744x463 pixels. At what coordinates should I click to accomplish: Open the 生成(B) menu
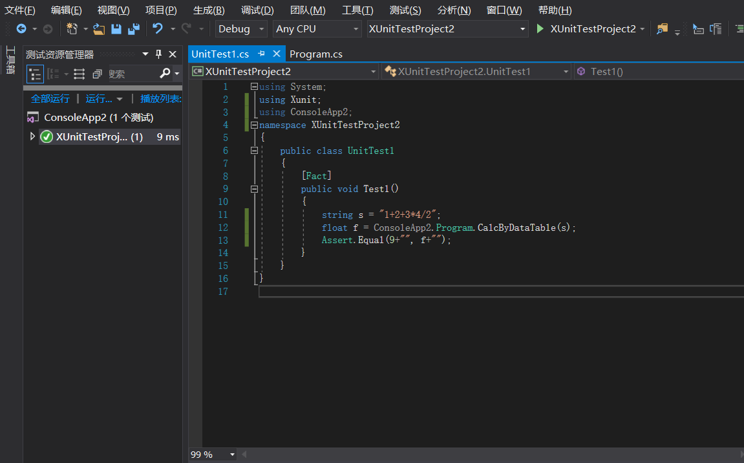[209, 10]
